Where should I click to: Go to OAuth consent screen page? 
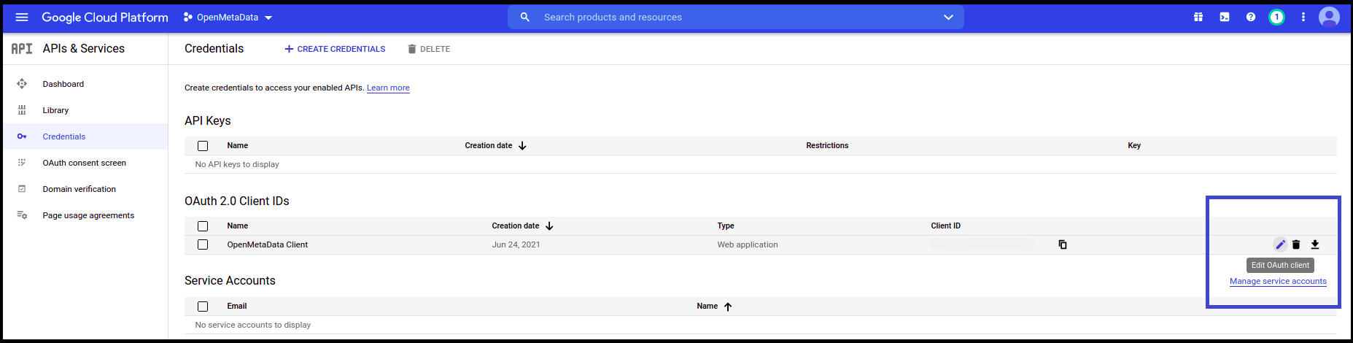tap(84, 163)
